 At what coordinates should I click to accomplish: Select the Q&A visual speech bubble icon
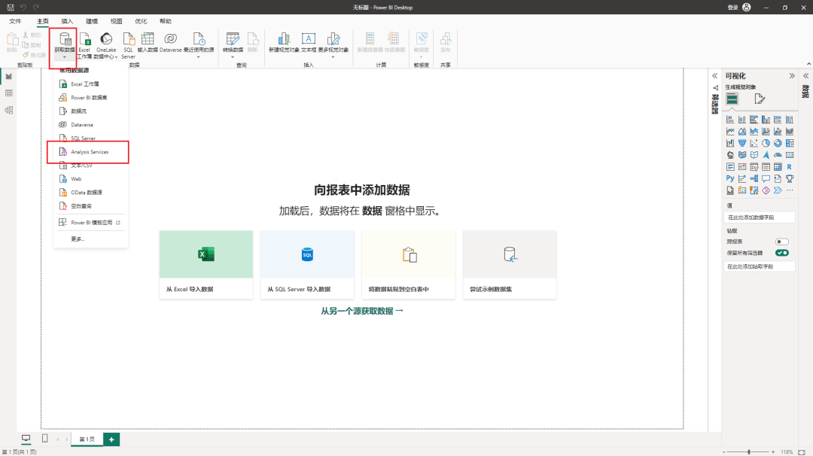[766, 179]
